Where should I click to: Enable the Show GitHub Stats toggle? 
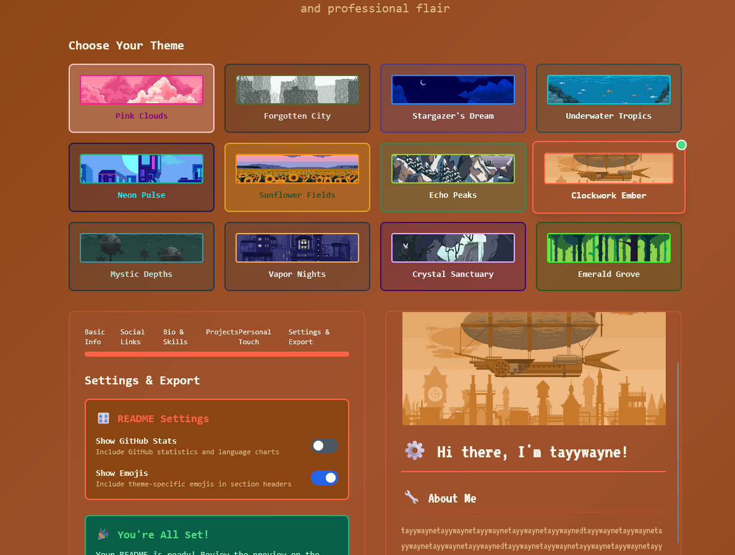click(325, 446)
